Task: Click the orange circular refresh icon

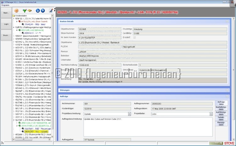Action: coord(16,11)
